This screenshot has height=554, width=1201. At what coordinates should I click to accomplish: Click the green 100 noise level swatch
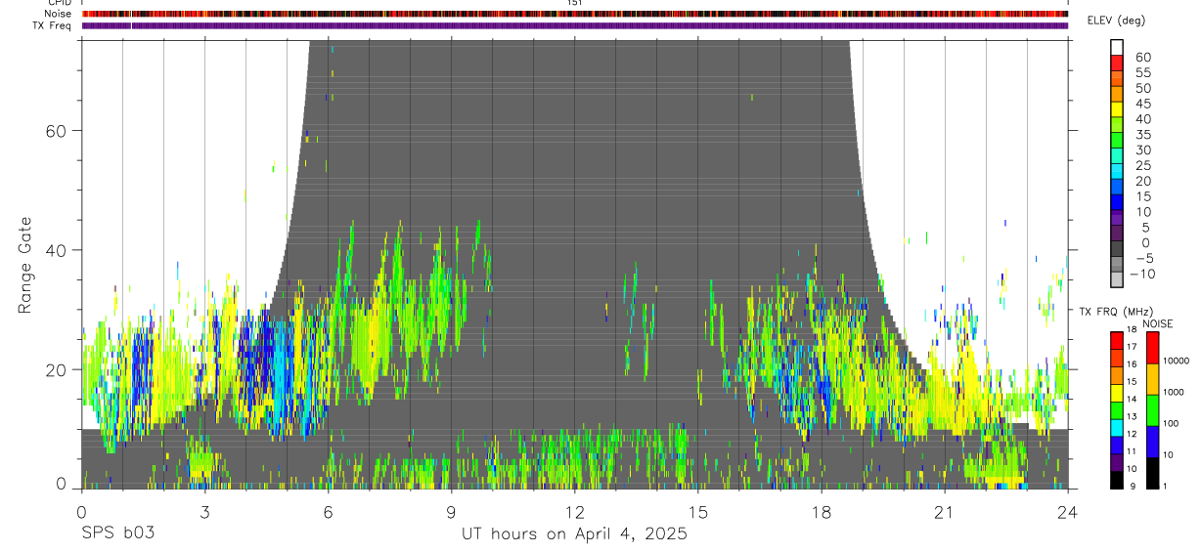click(1151, 410)
